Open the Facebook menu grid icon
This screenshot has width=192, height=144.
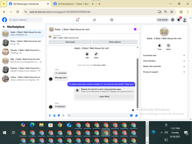[x=172, y=20]
